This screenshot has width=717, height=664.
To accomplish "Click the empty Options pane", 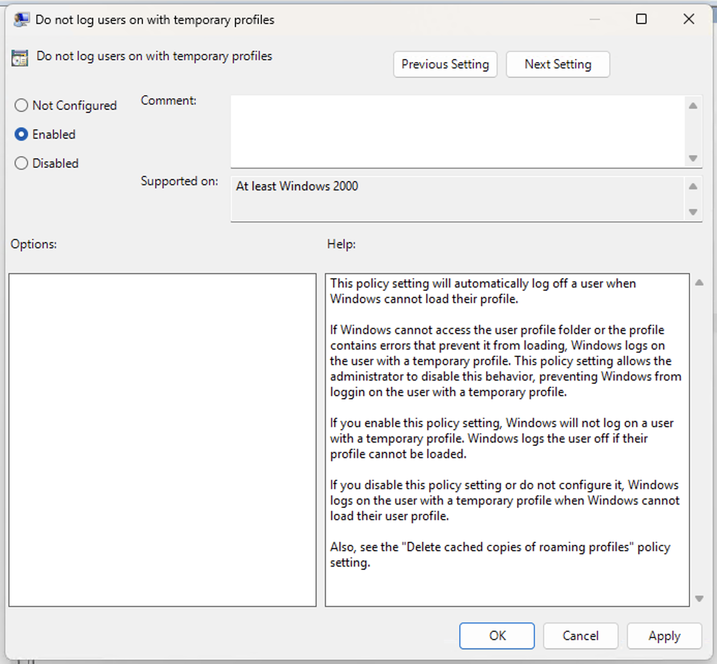I will tap(162, 440).
